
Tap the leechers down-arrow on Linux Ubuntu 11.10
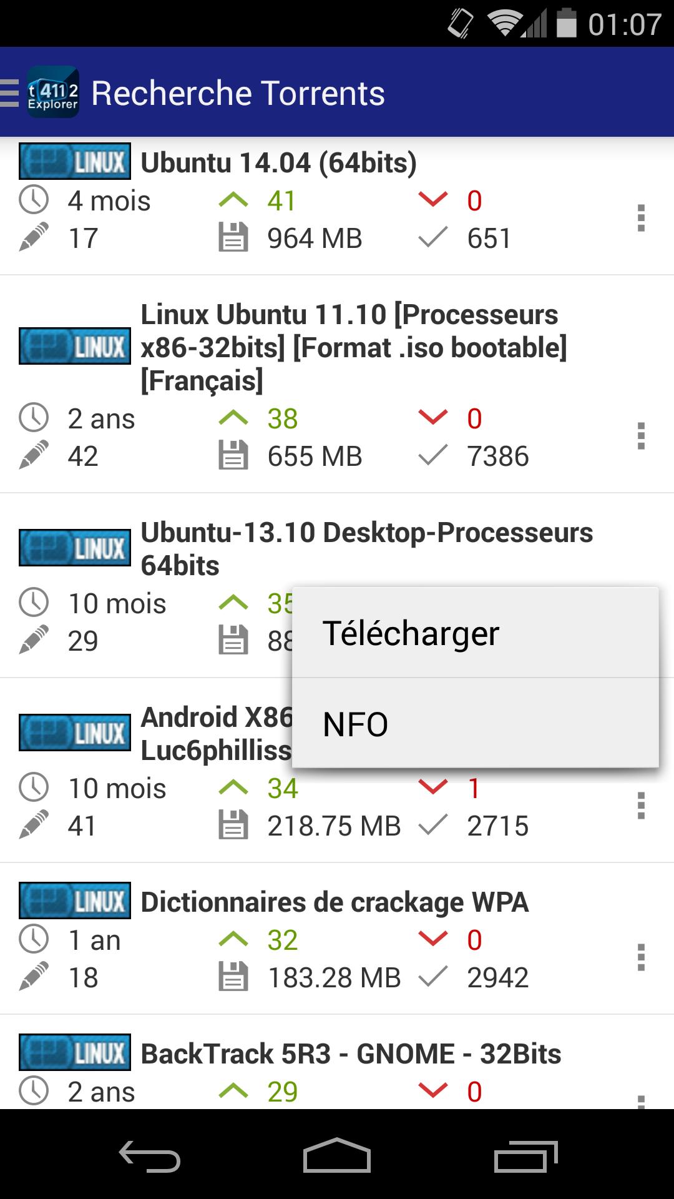(x=433, y=418)
